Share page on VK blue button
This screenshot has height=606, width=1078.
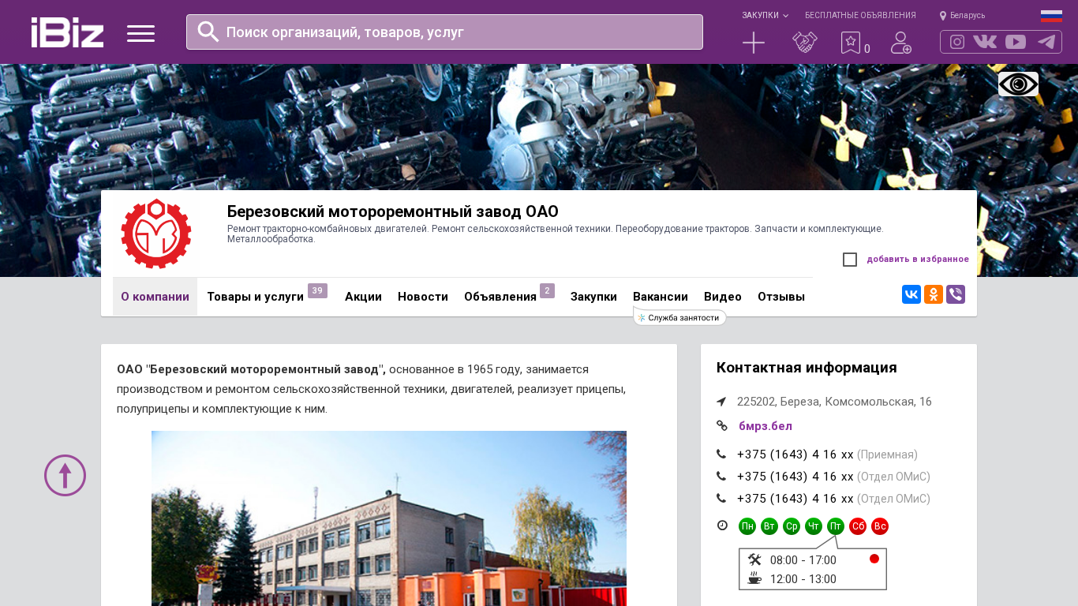[911, 294]
